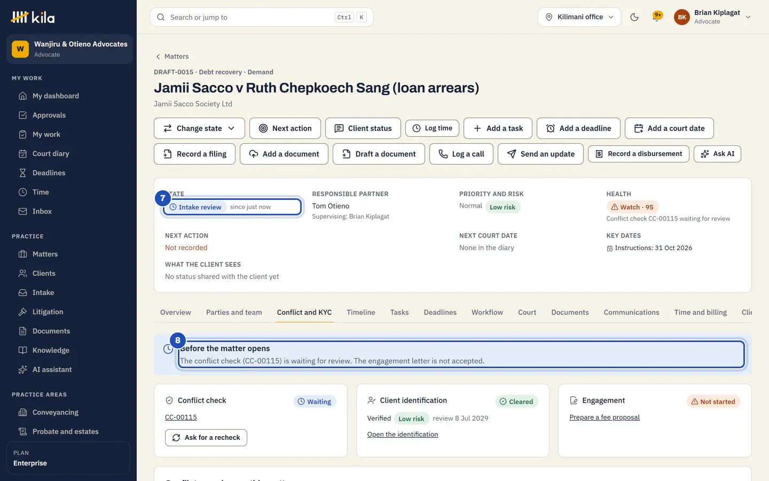
Task: Toggle dark mode moon icon
Action: click(634, 17)
